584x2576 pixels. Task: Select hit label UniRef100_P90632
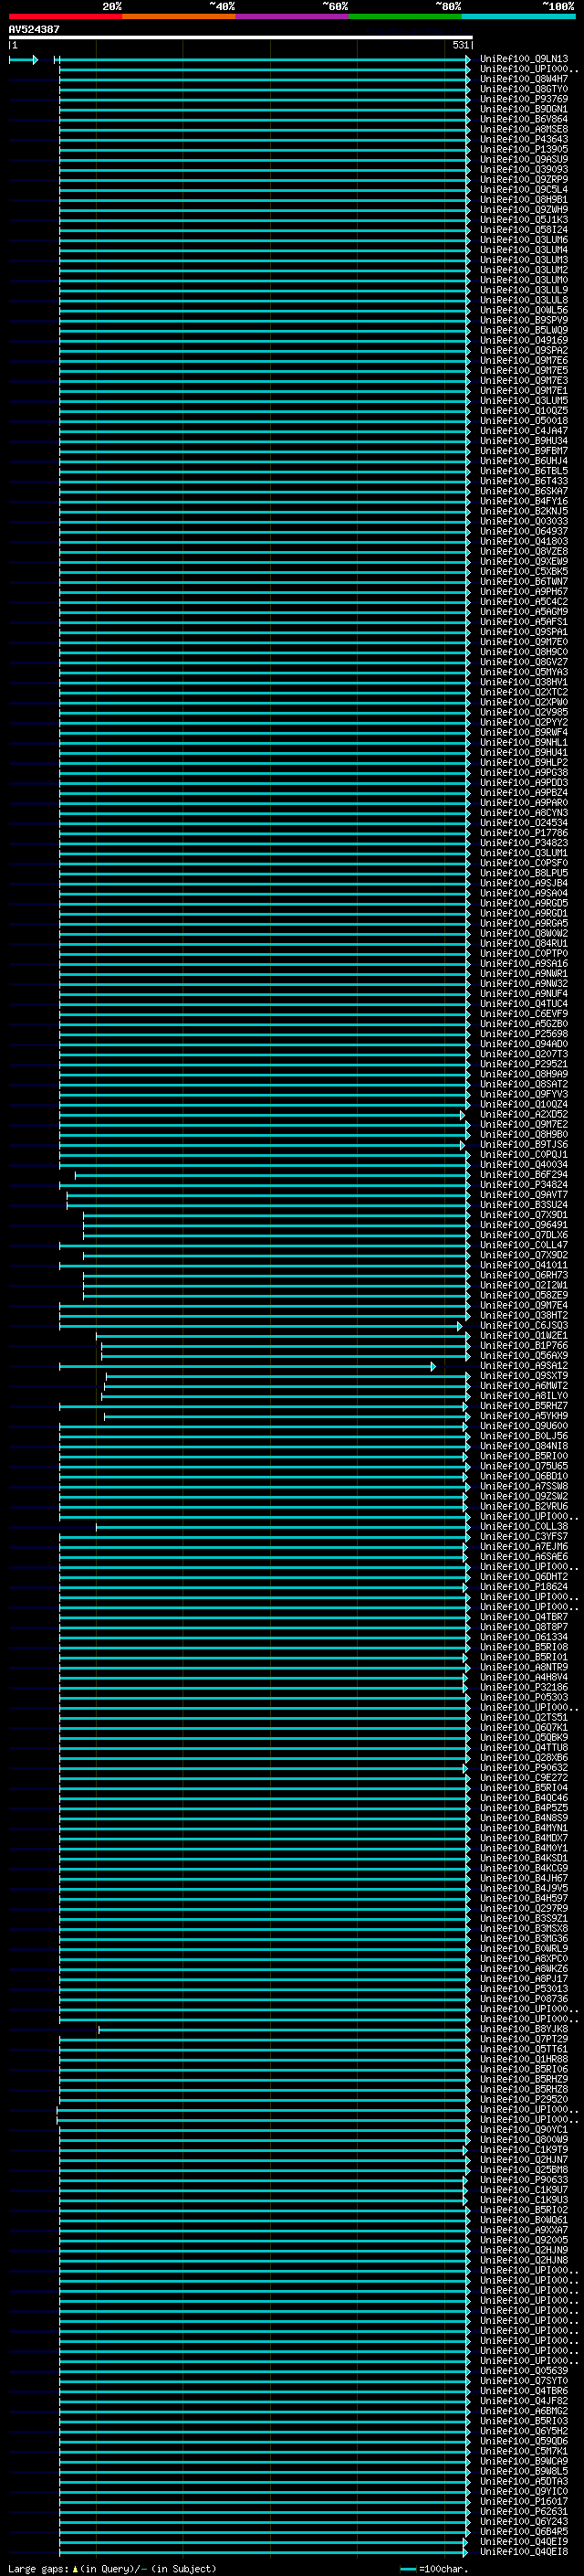pyautogui.click(x=524, y=1768)
